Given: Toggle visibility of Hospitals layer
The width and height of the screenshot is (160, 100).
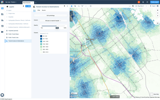Looking at the screenshot, I should 7,17.
